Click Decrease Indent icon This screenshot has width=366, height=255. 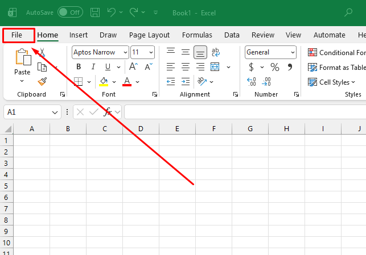(171, 82)
